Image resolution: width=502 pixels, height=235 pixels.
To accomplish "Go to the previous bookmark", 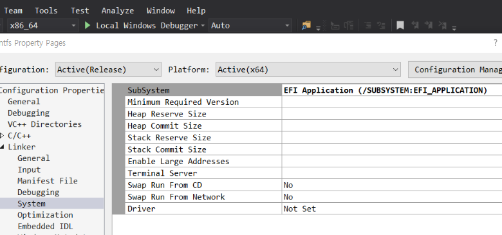I will point(415,25).
